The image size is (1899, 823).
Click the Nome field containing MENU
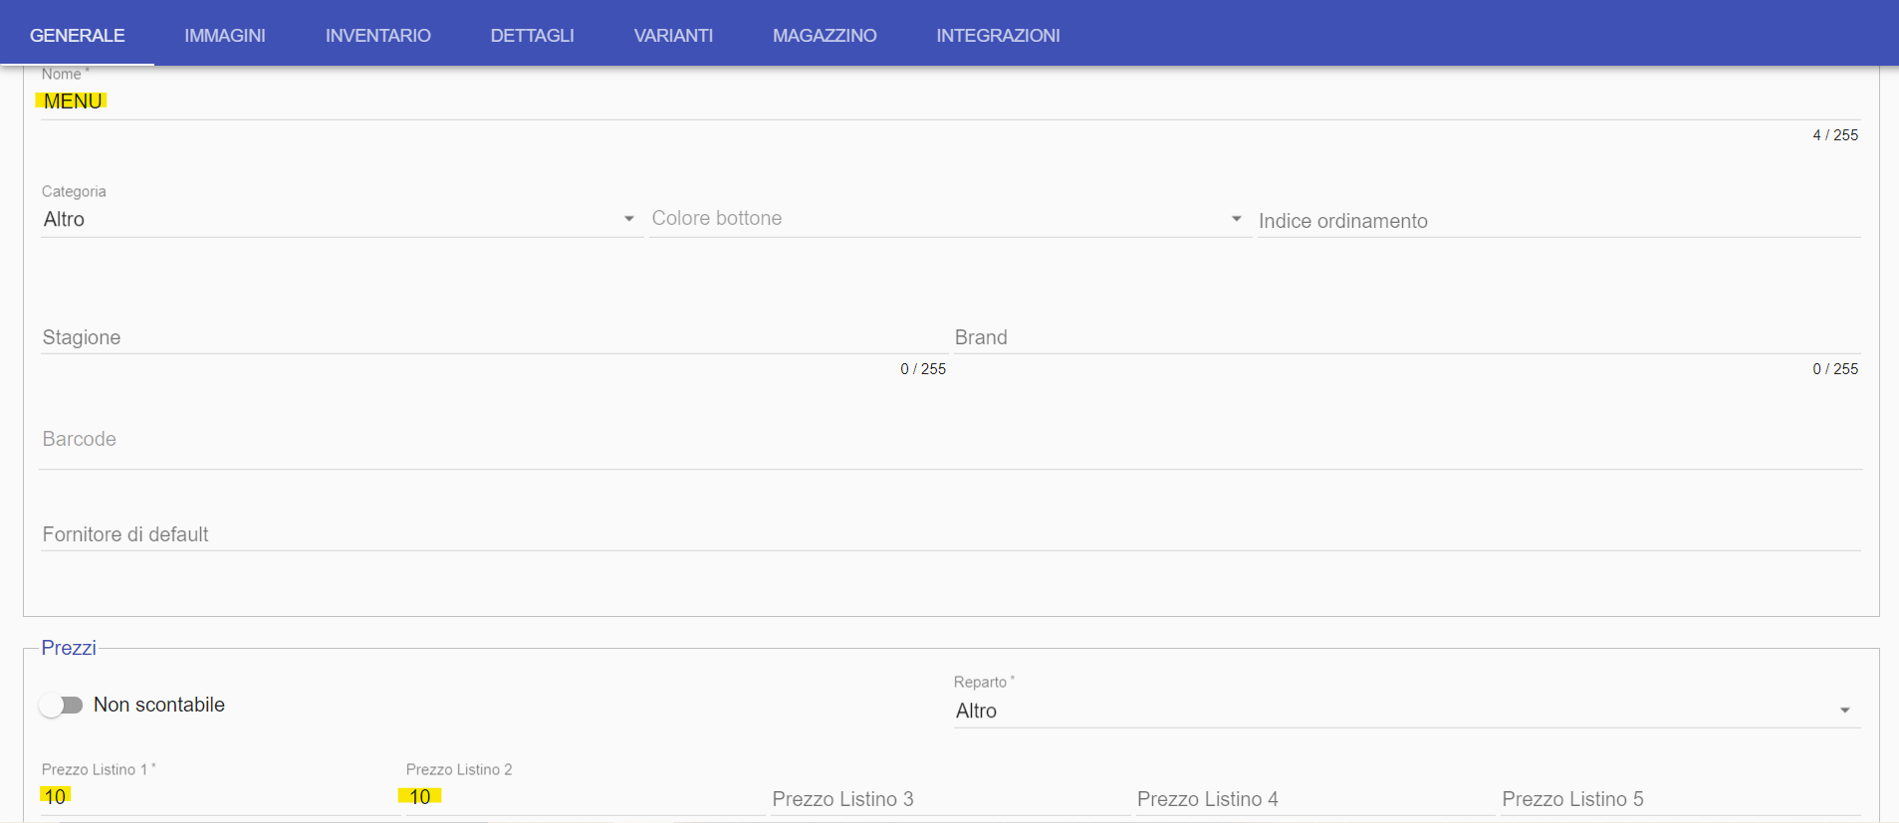pos(950,102)
